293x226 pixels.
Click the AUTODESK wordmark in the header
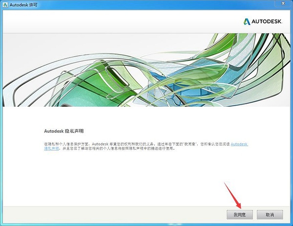pos(268,21)
